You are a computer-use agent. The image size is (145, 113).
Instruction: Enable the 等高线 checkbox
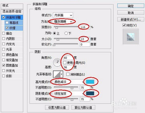click(7, 22)
